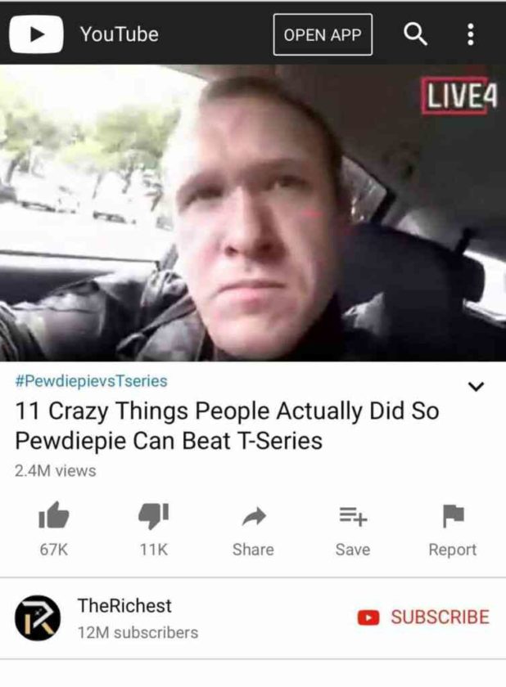Dislike the video with thumbs-down icon
The image size is (506, 687).
[x=153, y=515]
